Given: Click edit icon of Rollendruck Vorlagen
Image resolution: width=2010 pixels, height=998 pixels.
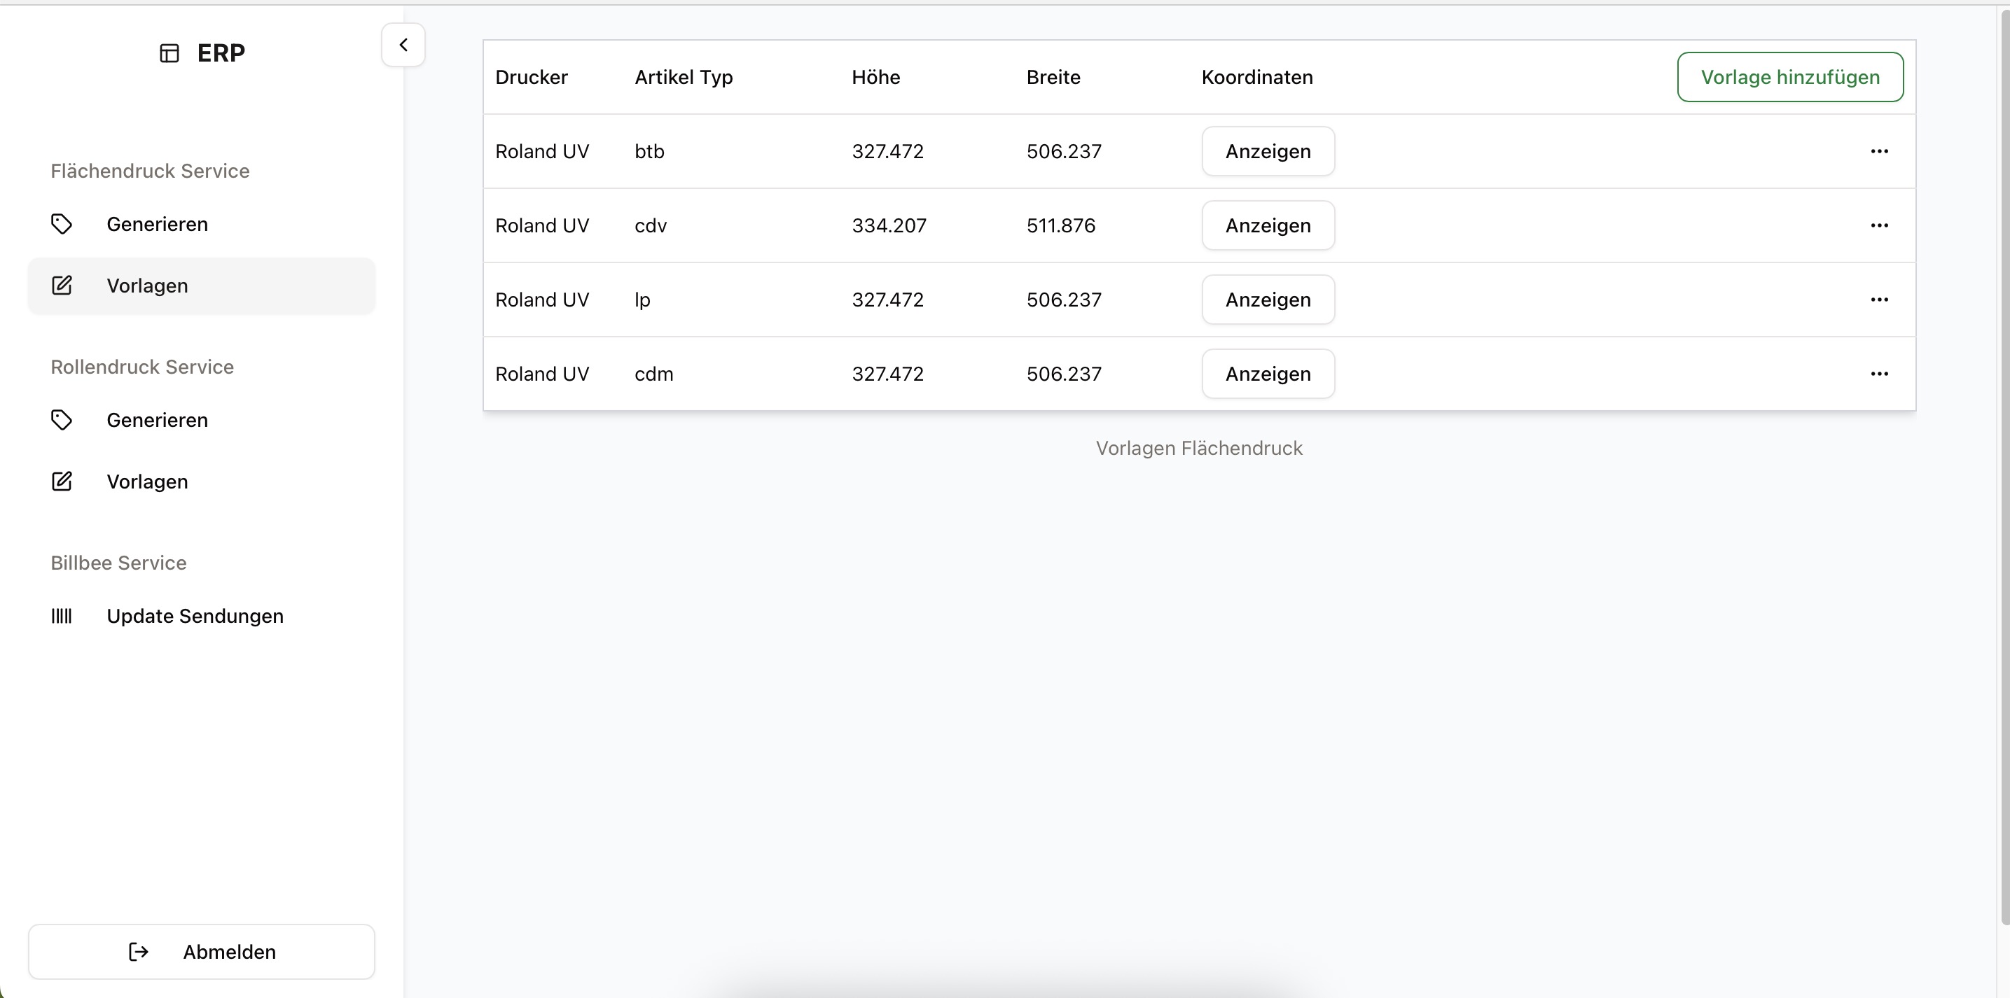Looking at the screenshot, I should tap(62, 482).
